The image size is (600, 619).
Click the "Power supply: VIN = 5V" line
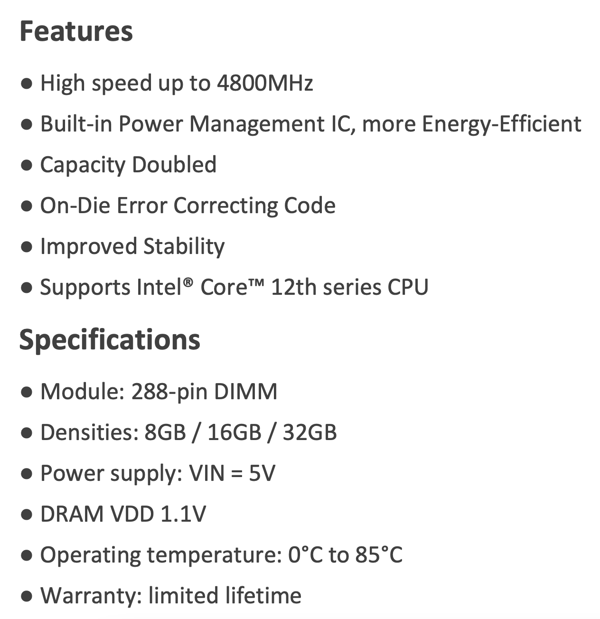click(x=158, y=473)
